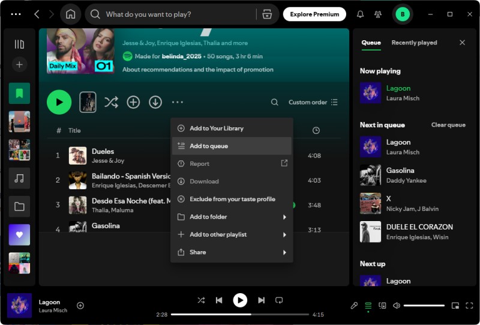Open the Friend Activity icon
Image resolution: width=480 pixels, height=325 pixels.
(378, 14)
